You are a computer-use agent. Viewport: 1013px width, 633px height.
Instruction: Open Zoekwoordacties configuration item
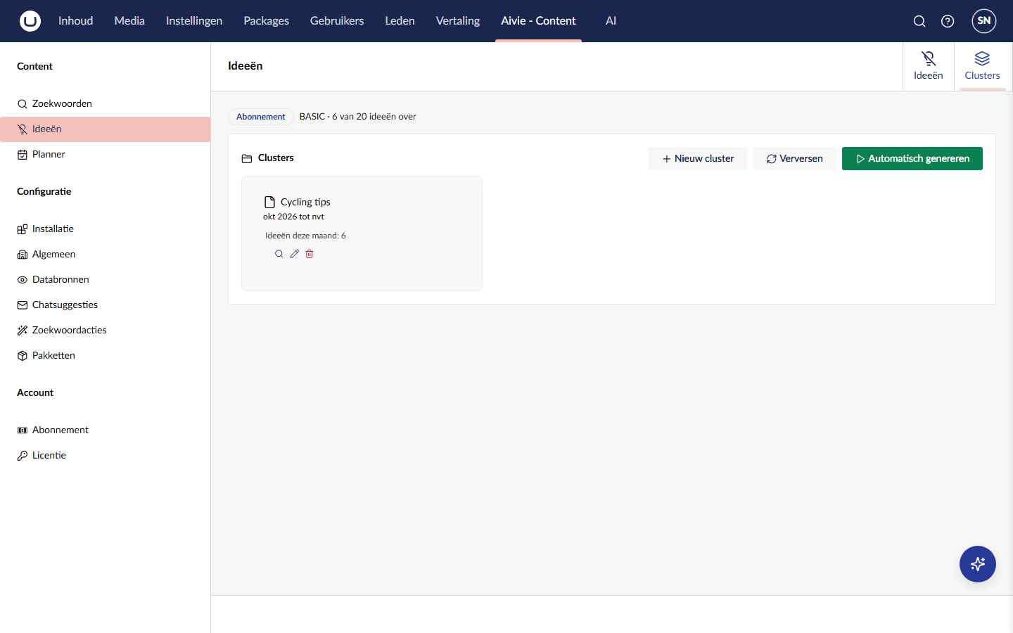coord(106,331)
